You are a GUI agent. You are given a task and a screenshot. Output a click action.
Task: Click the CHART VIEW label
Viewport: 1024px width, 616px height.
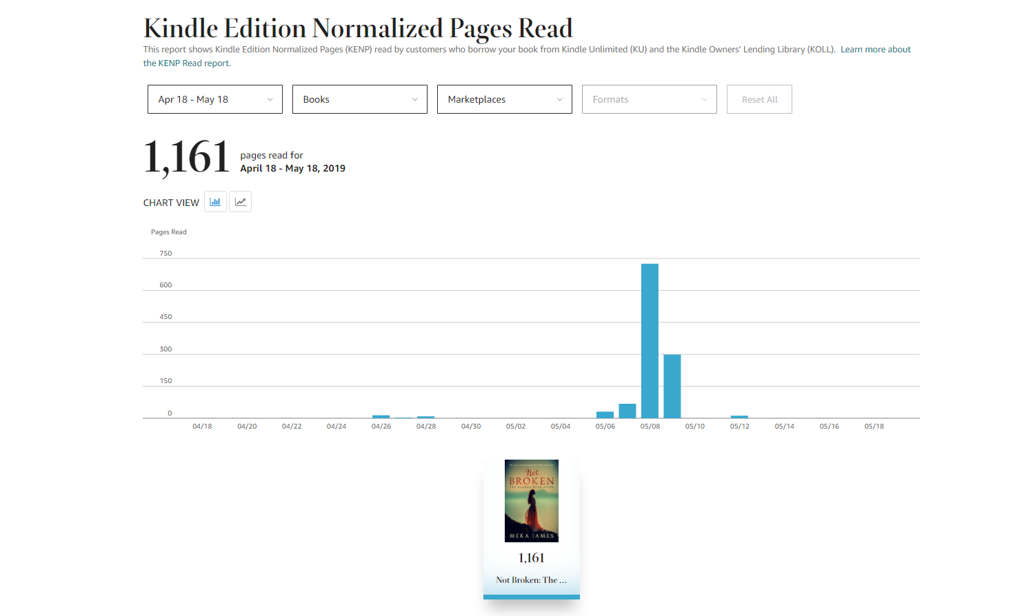point(171,203)
